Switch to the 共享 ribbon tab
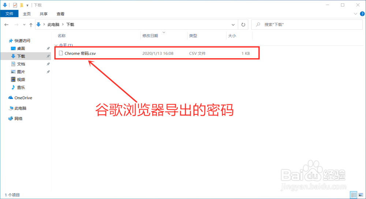366x199 pixels. tap(44, 14)
